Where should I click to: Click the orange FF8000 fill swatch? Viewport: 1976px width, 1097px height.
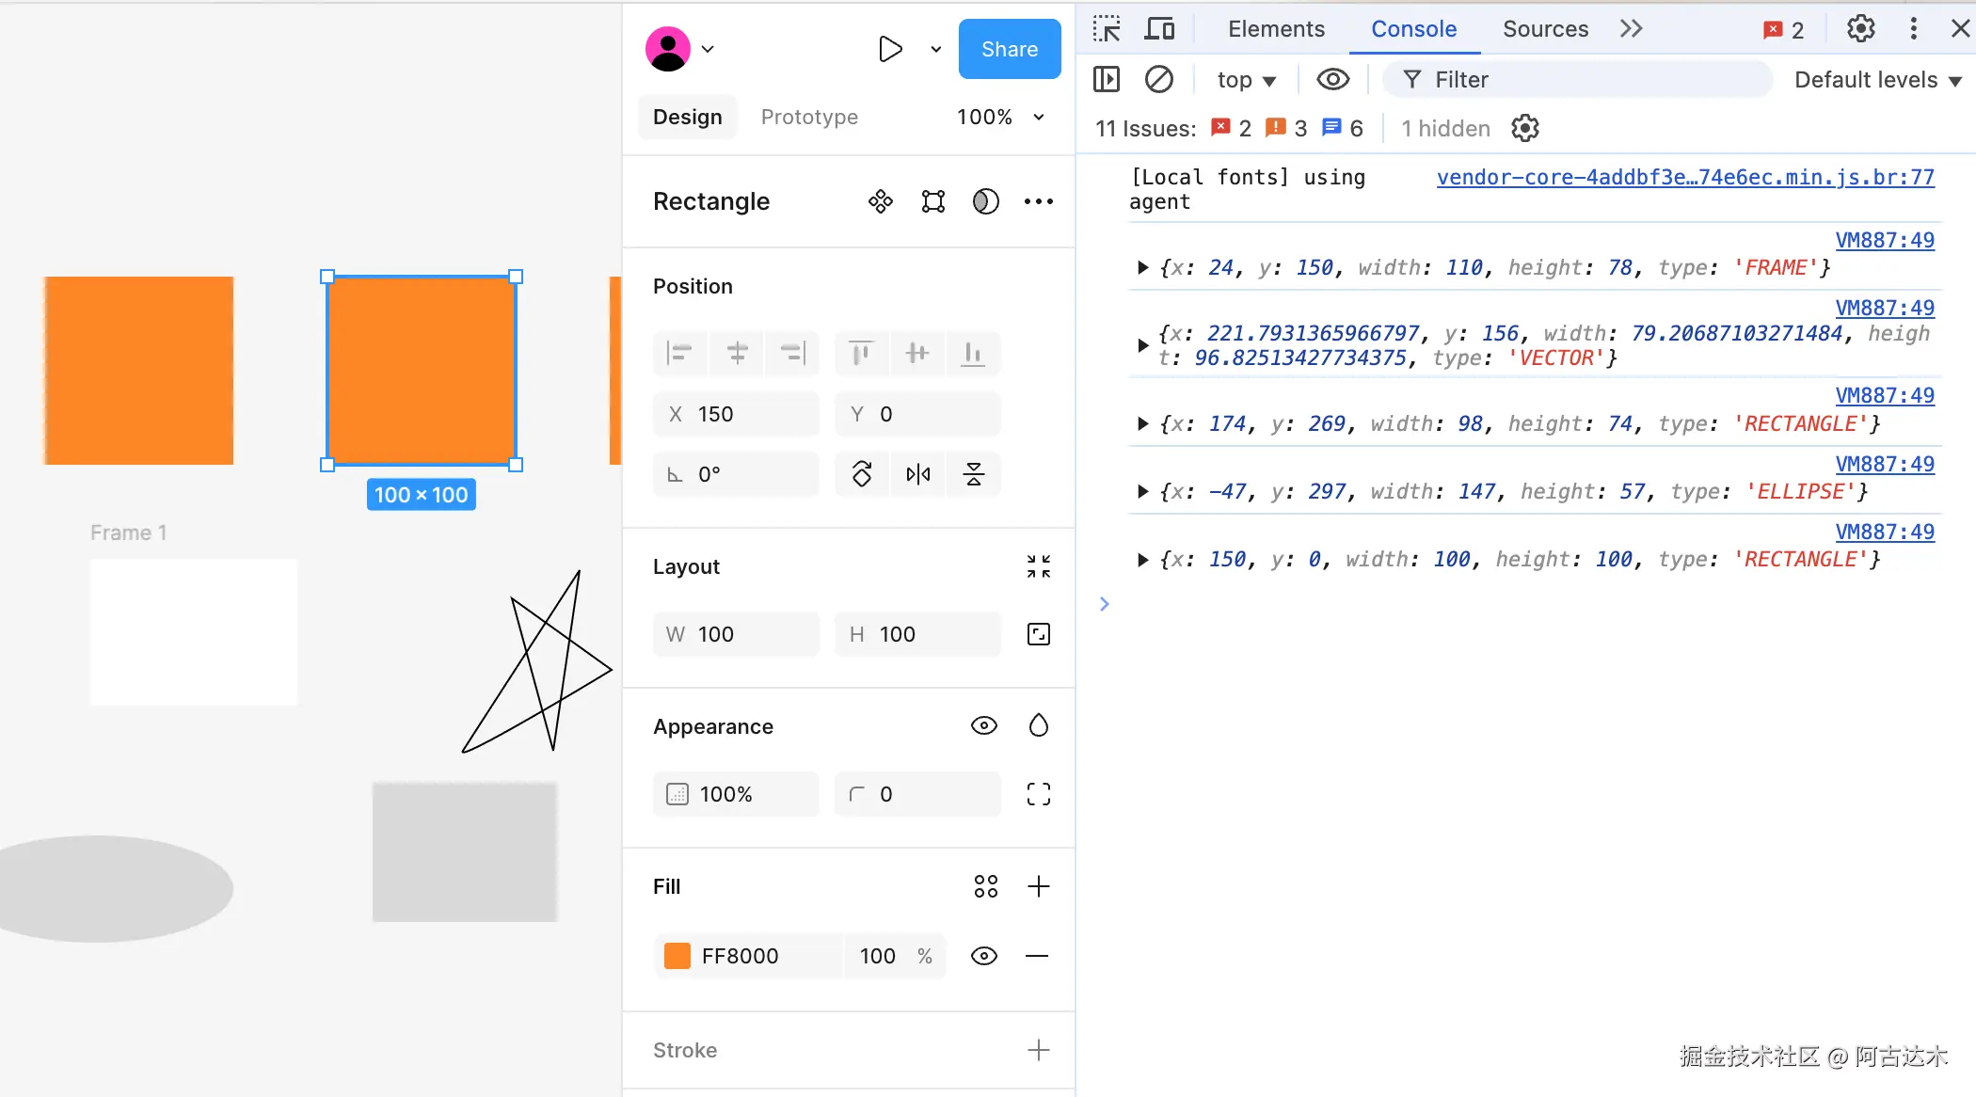[x=677, y=956]
